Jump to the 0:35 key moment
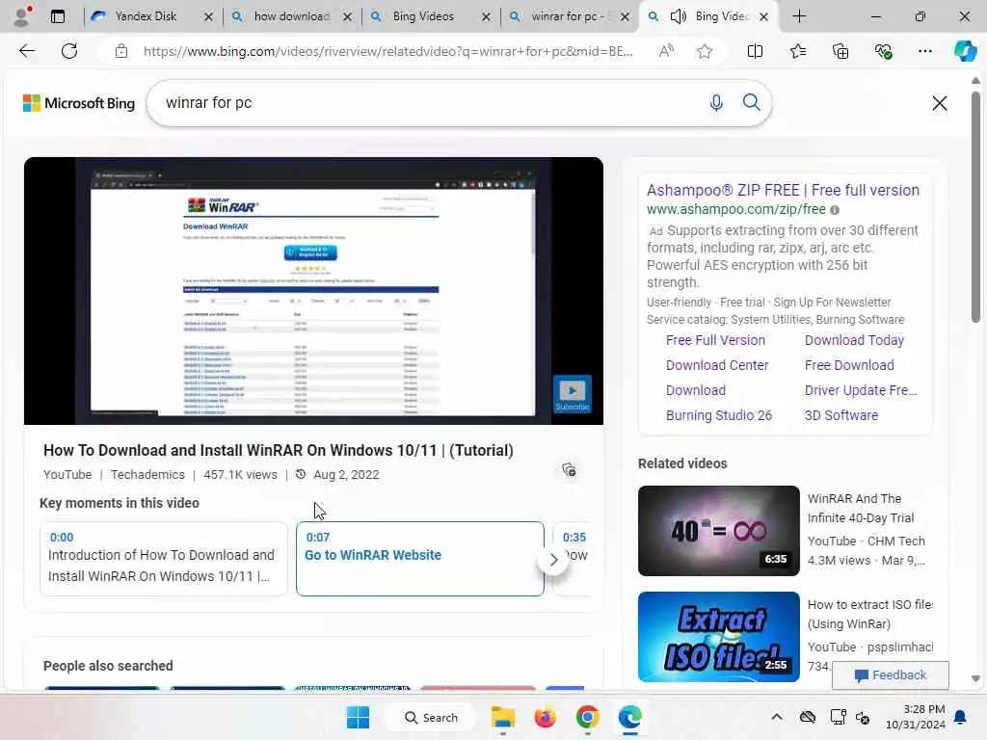This screenshot has height=740, width=987. [573, 558]
